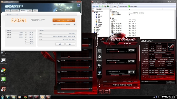Open Chrome from the taskbar
This screenshot has width=177, height=99.
(25, 97)
